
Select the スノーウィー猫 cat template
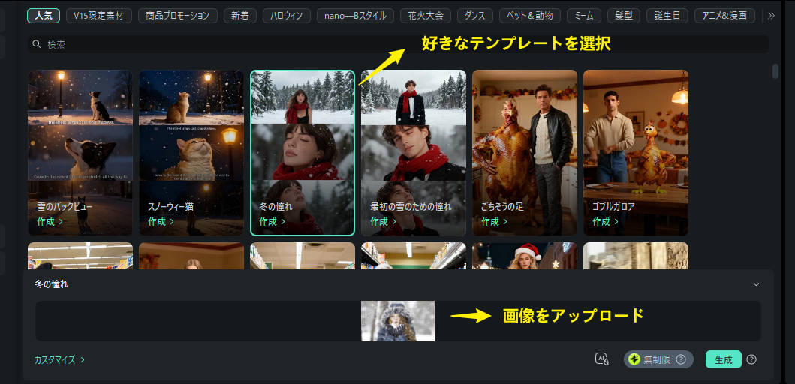(x=191, y=152)
